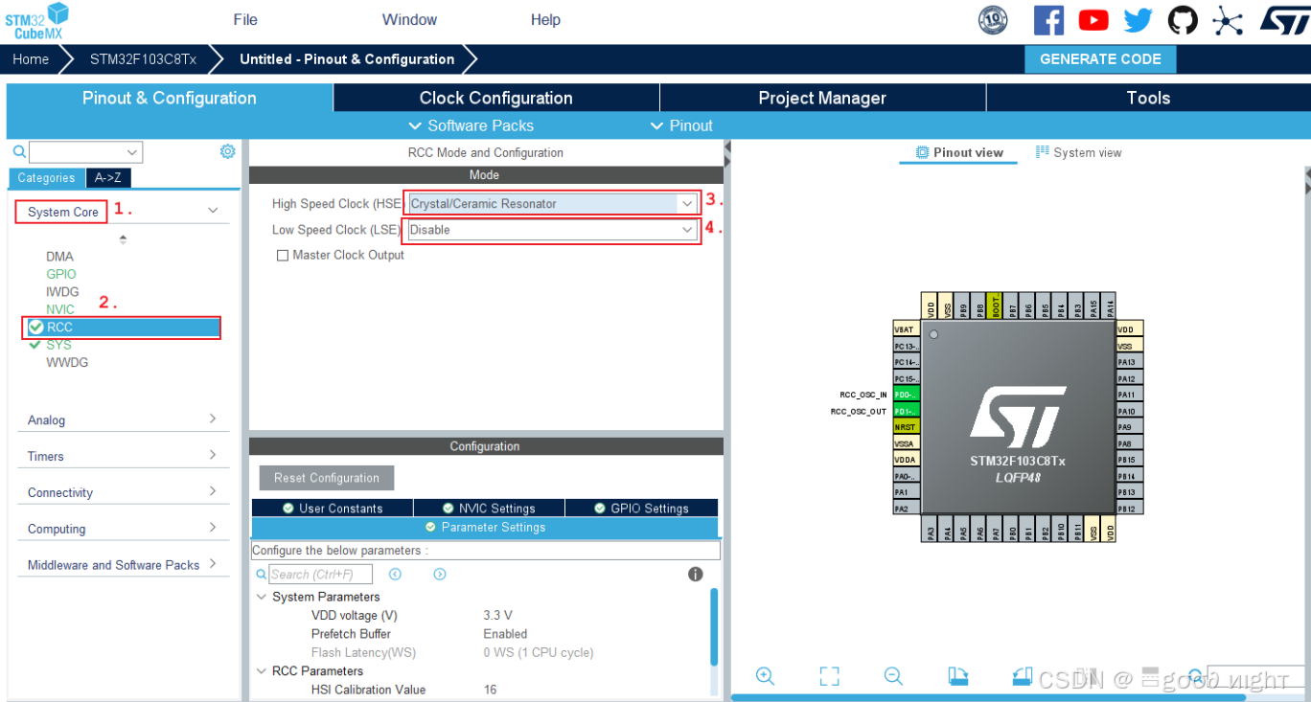Viewport: 1311px width, 702px height.
Task: Select the PA9 pin on chip
Action: point(1130,427)
